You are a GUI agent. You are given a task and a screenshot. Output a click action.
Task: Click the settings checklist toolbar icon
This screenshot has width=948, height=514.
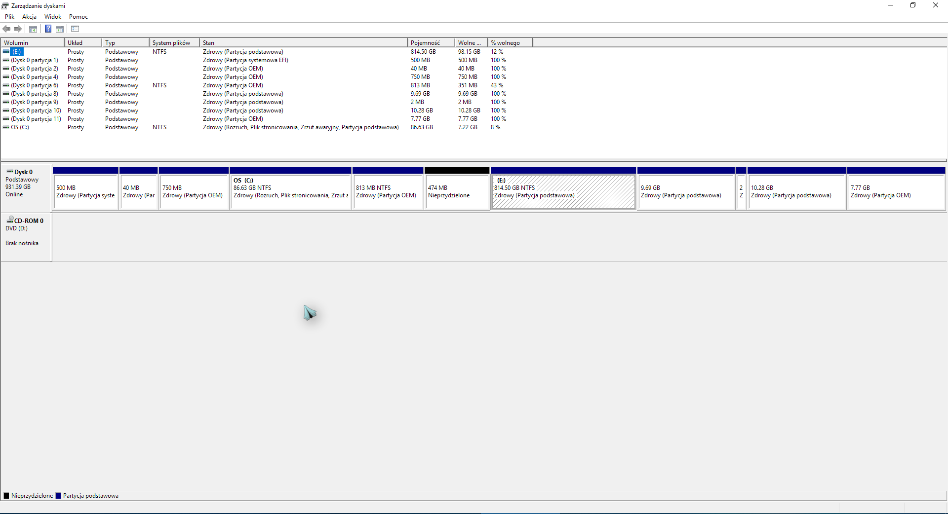pyautogui.click(x=75, y=29)
